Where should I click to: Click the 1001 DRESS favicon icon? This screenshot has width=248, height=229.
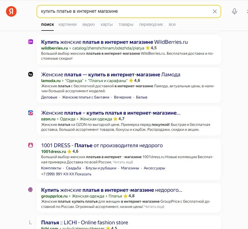(30, 145)
